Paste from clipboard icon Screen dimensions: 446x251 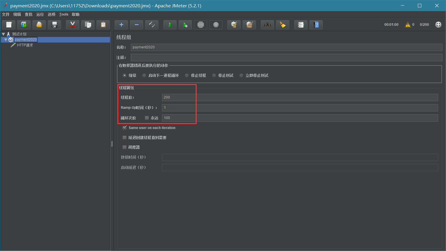103,25
